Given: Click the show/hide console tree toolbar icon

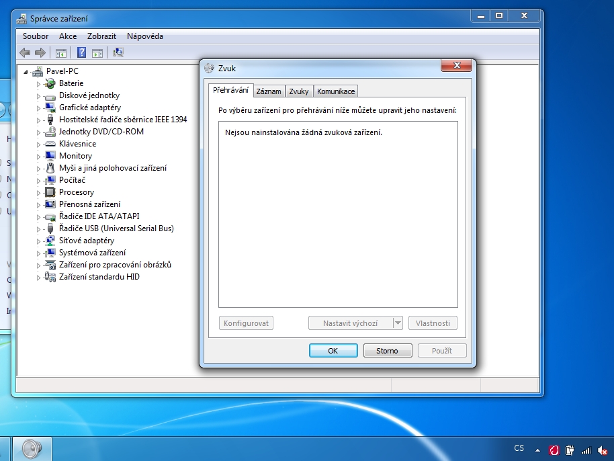Looking at the screenshot, I should [x=60, y=53].
